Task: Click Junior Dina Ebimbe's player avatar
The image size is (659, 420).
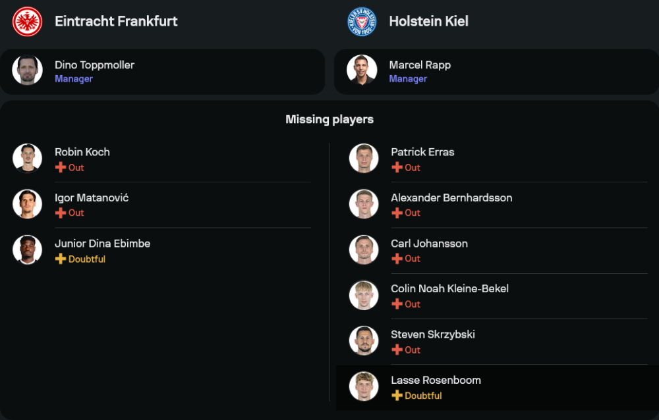Action: click(27, 249)
